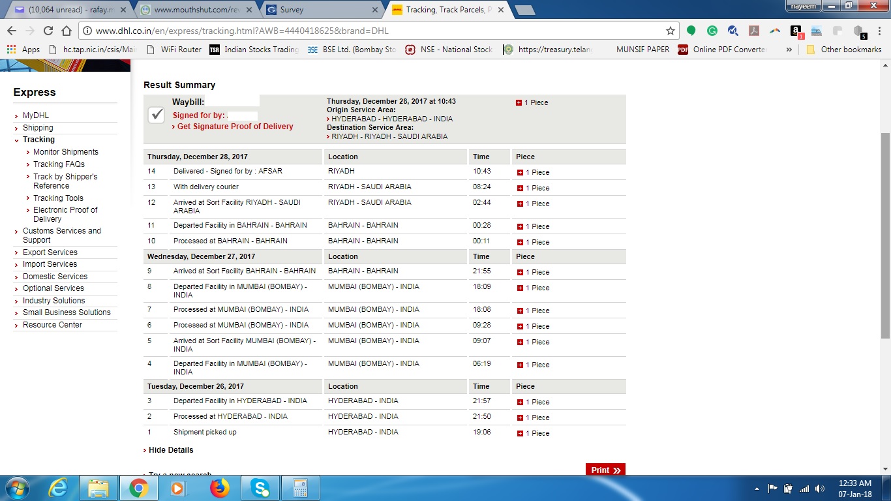Screen dimensions: 891x501
Task: Reload the DHL tracking page
Action: pos(48,31)
